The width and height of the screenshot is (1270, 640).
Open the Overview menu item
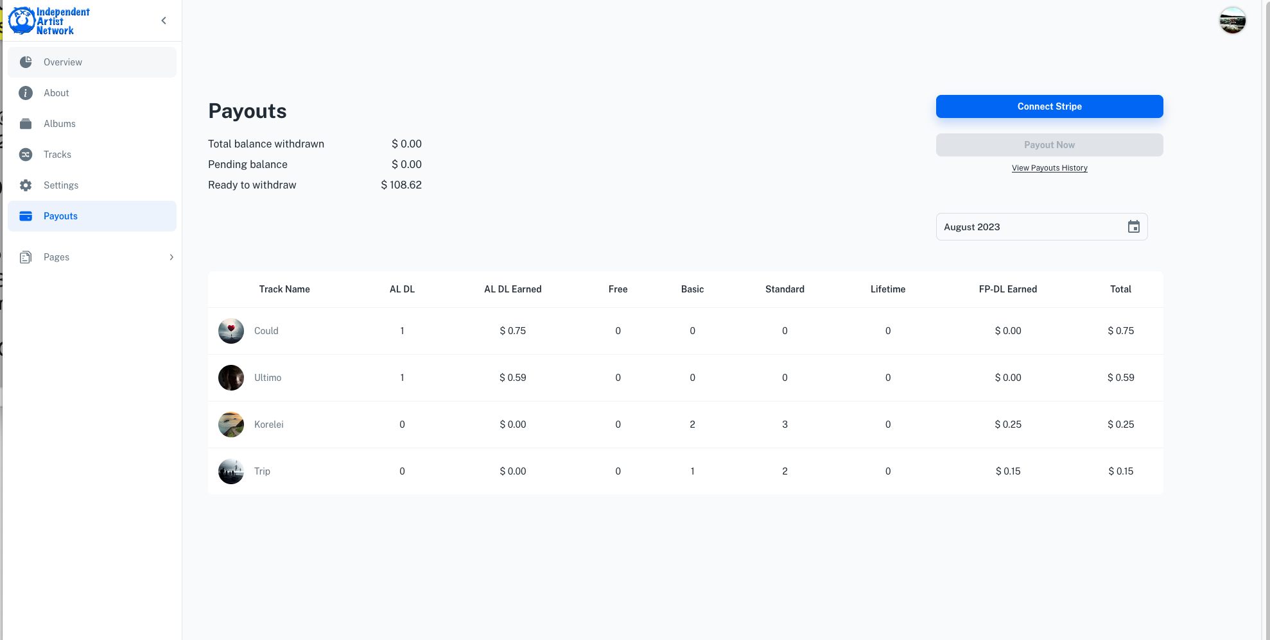coord(92,62)
